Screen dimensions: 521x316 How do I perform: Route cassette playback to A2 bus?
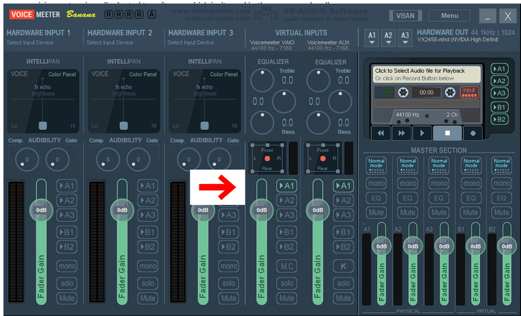point(500,81)
